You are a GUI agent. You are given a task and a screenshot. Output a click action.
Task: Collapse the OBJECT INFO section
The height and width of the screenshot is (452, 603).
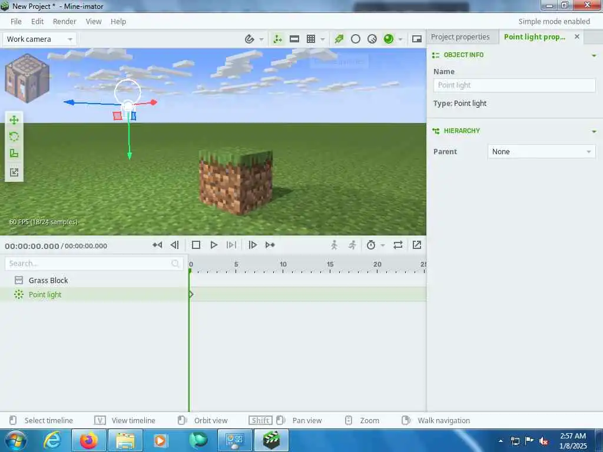594,55
